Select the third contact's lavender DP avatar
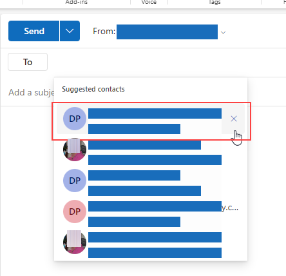 (75, 181)
